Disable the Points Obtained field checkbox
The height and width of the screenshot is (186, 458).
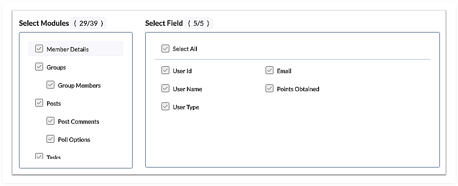coord(269,88)
